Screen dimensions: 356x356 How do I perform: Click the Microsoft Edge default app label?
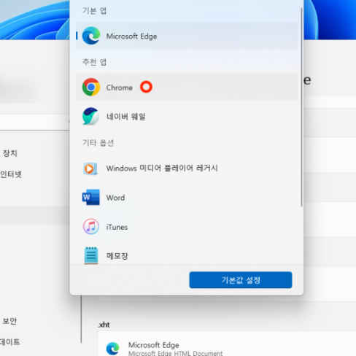(131, 36)
